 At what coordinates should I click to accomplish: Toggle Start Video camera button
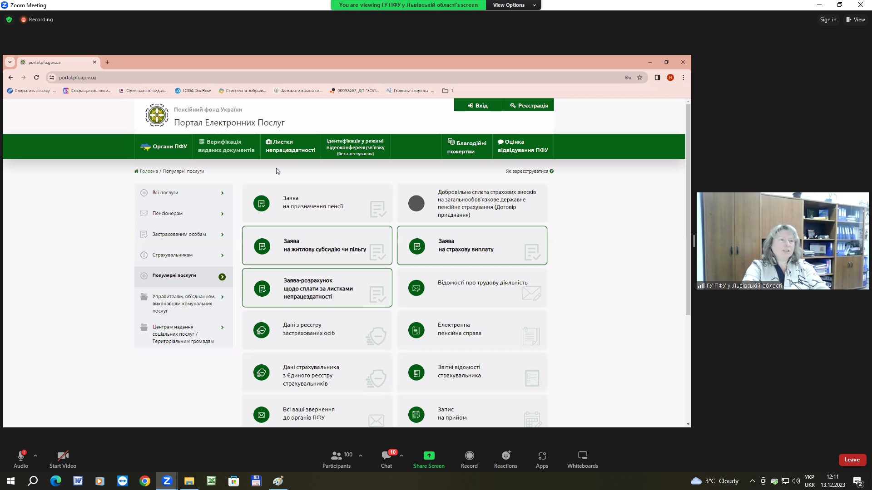pyautogui.click(x=63, y=456)
